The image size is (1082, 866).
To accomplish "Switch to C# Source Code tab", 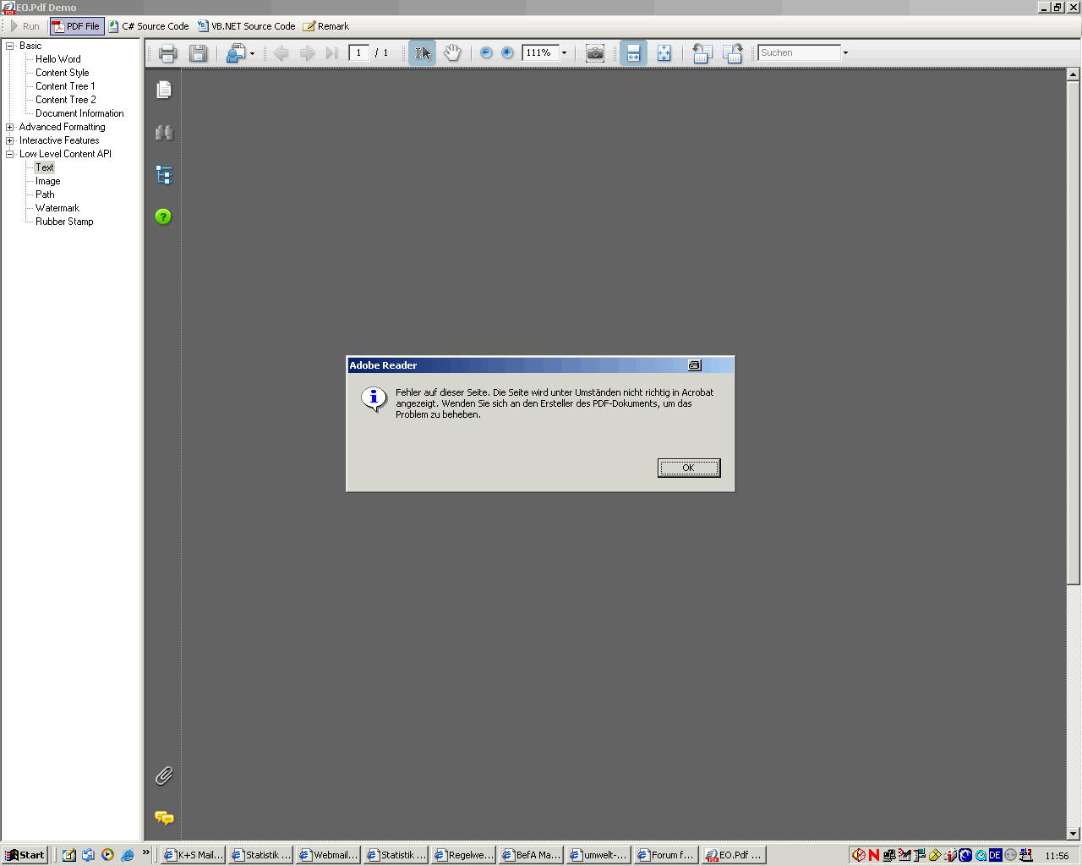I will (x=148, y=26).
